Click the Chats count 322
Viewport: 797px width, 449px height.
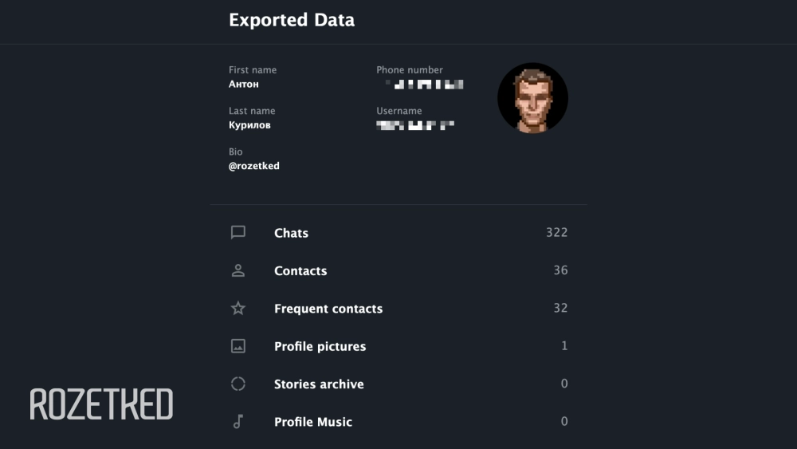tap(556, 233)
